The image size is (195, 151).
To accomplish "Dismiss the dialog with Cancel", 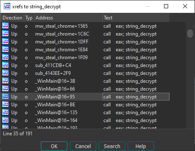I will [x=83, y=146].
